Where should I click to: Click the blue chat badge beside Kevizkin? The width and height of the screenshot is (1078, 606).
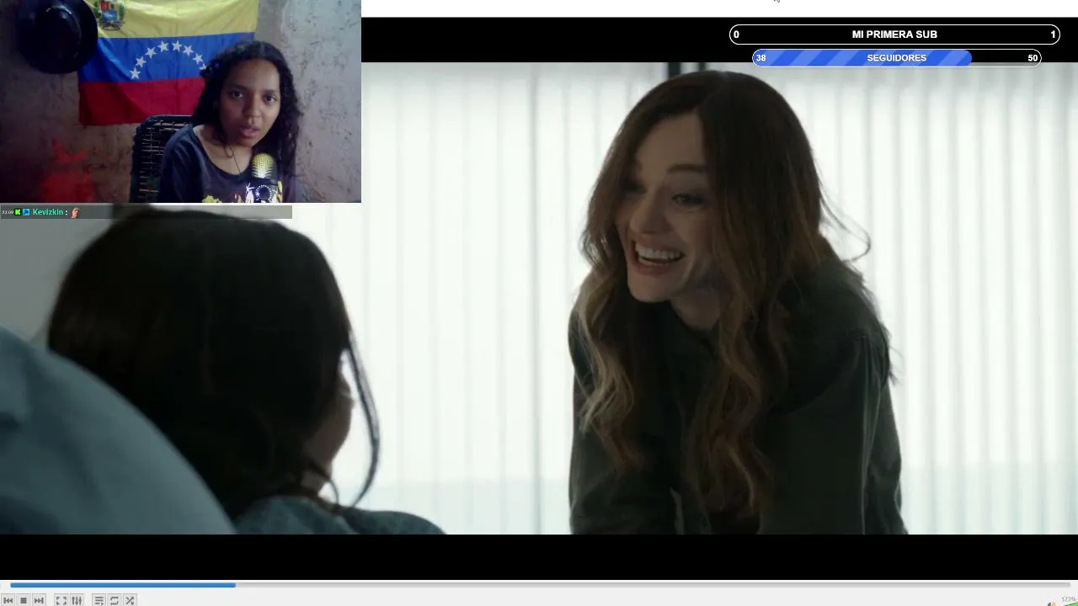point(26,212)
